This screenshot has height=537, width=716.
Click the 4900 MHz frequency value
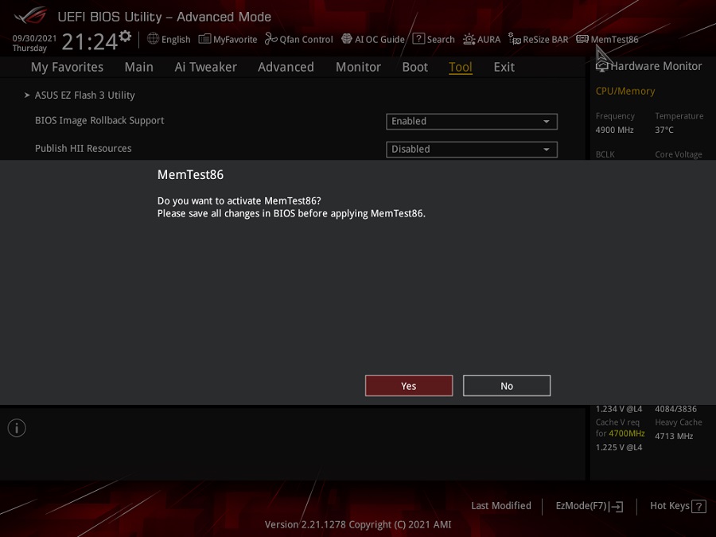(615, 130)
